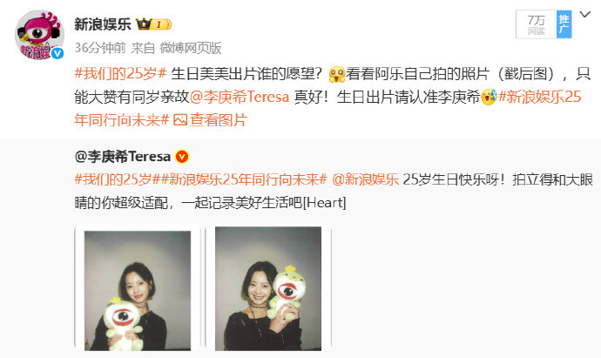Open the 微博网页版 source link
Viewport: 601px width, 358px height.
pos(191,48)
